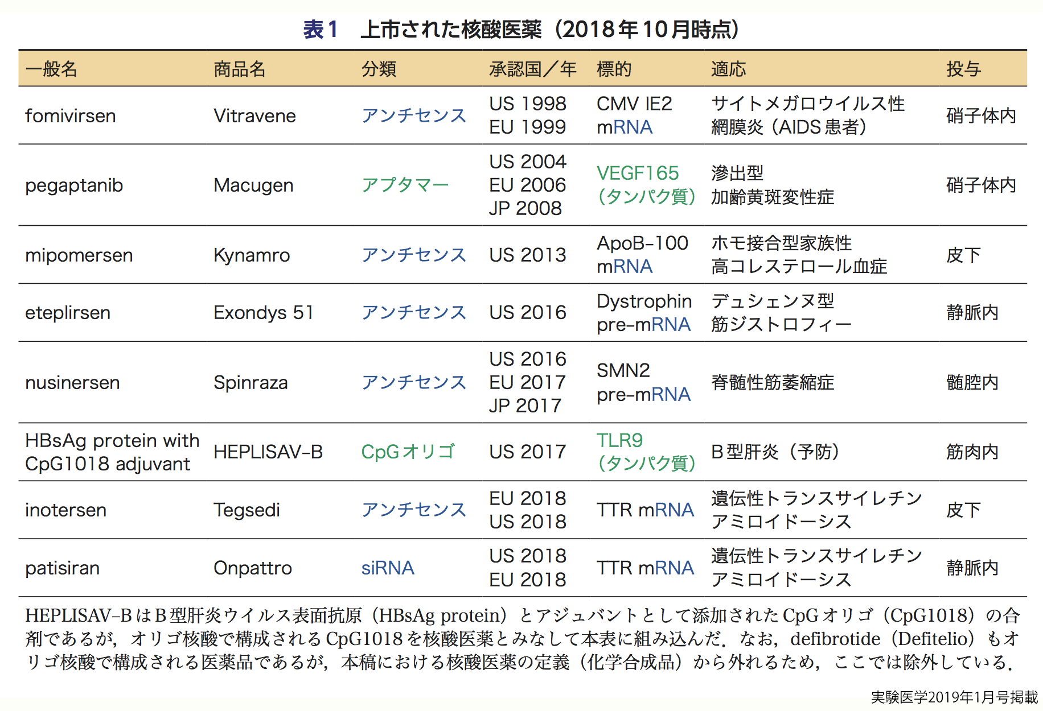
Task: Select the generic name patisiran
Action: pos(62,568)
